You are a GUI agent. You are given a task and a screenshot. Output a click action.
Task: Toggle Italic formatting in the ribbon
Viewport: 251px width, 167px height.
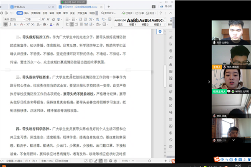click(x=10, y=25)
